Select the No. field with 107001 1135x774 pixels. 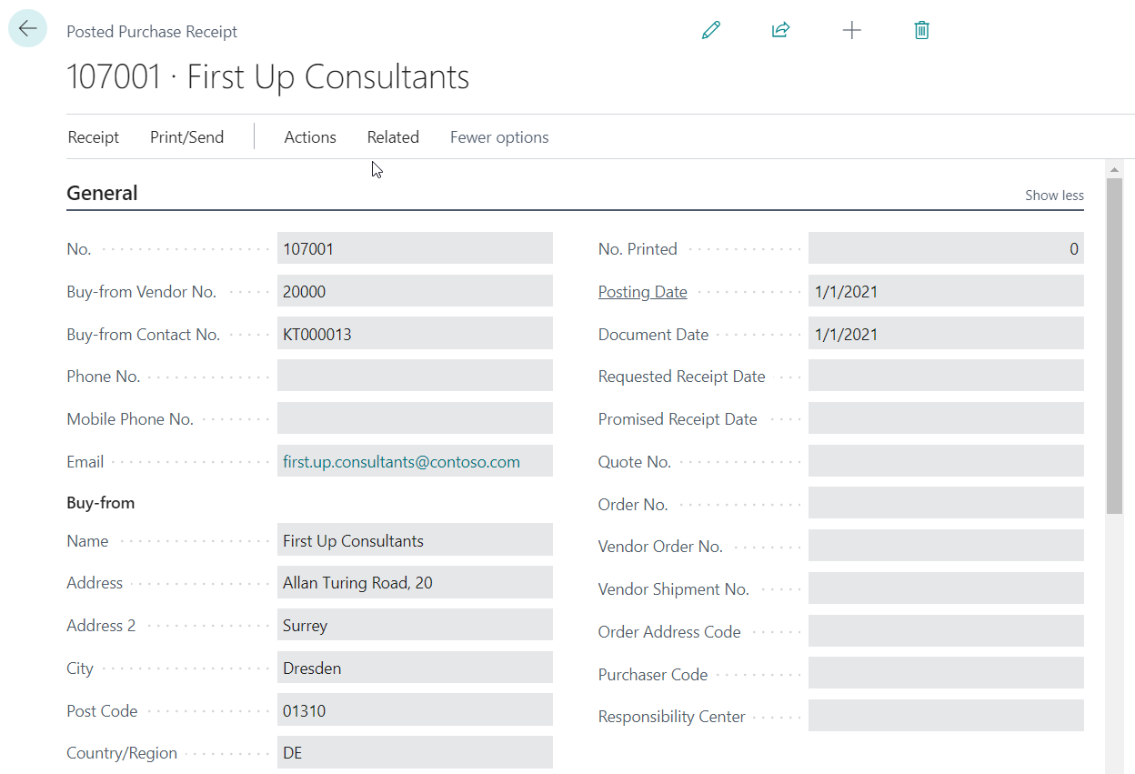point(415,248)
